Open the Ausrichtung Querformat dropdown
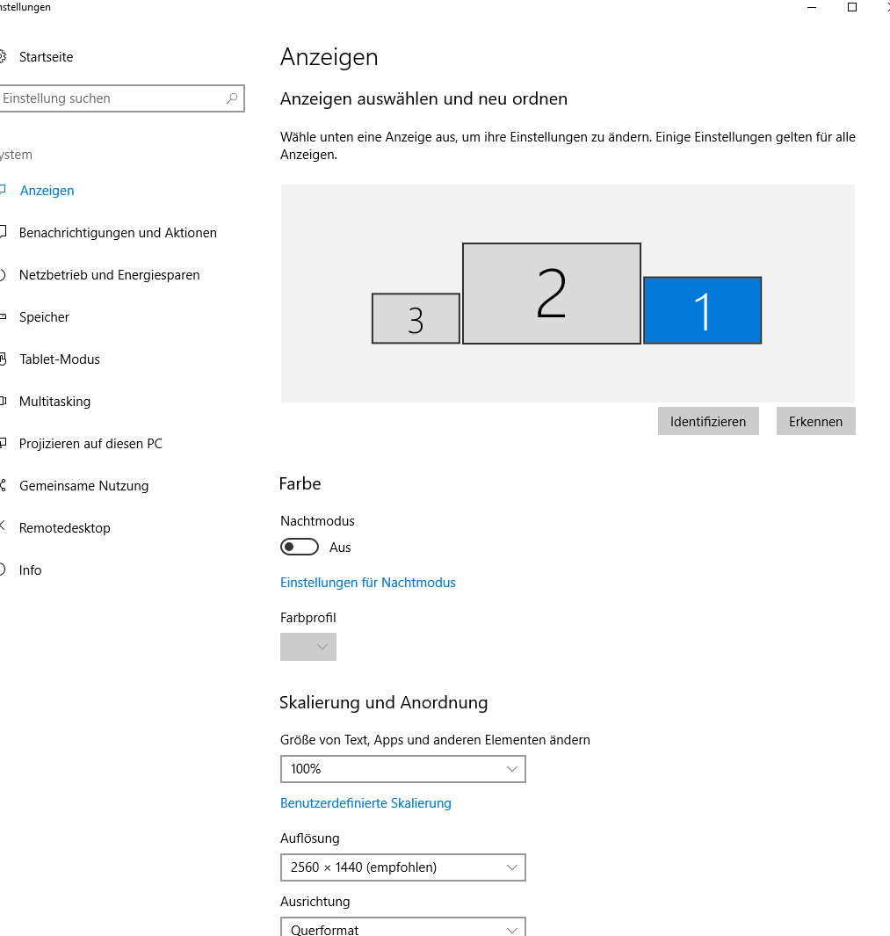The height and width of the screenshot is (936, 890). pos(403,927)
